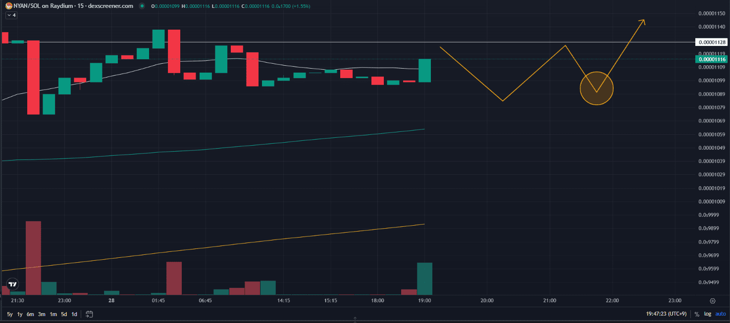This screenshot has height=323, width=730.
Task: Select the 6m time range
Action: pos(30,314)
